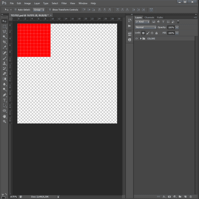Select the Path Selection tool
Viewport: 199px width, 199px height.
4,105
